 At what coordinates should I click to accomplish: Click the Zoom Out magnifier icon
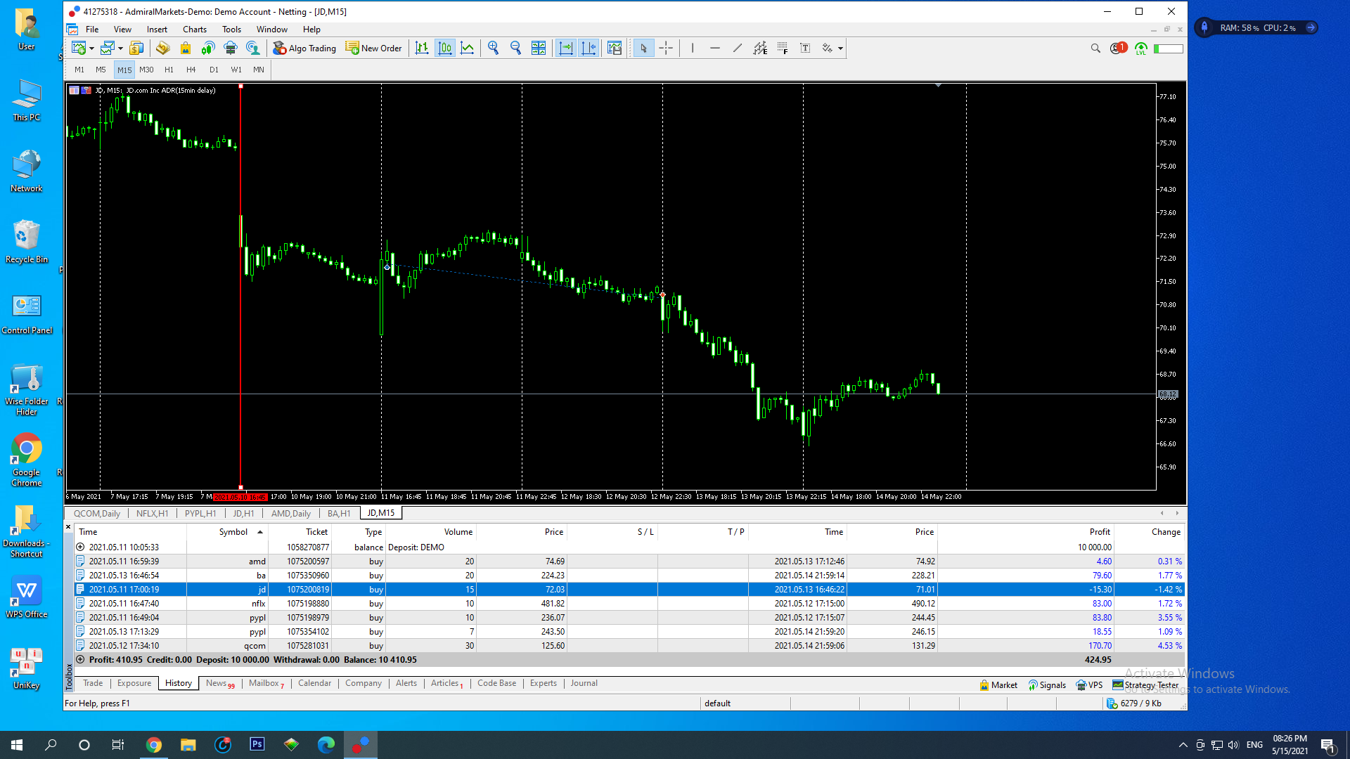pyautogui.click(x=515, y=48)
